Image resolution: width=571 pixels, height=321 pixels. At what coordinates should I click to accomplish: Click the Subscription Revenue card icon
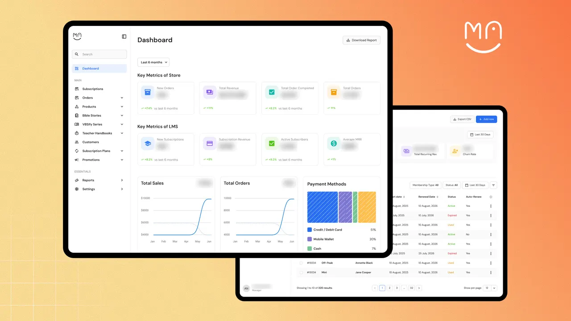point(210,144)
